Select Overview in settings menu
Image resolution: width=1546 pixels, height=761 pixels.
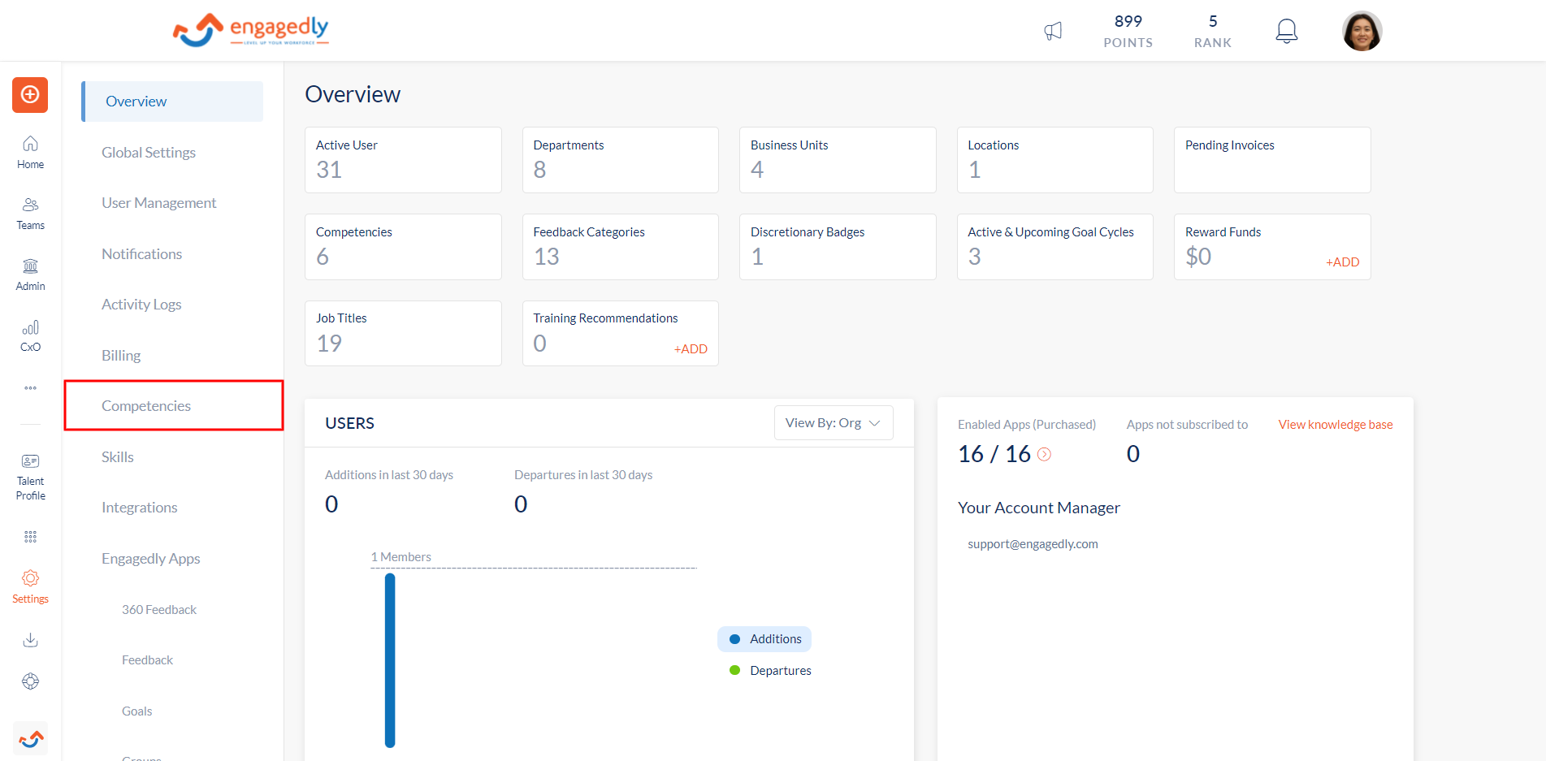pos(172,102)
